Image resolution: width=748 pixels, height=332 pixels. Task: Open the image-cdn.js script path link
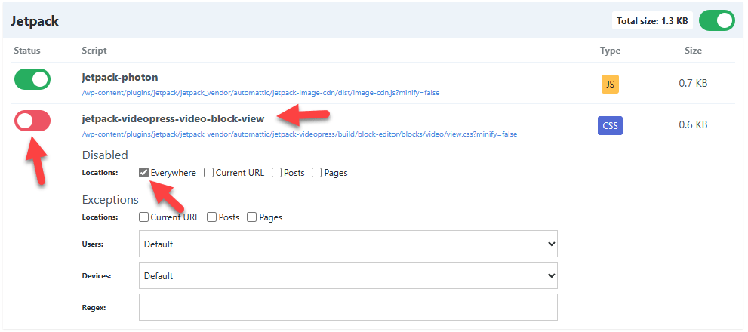pyautogui.click(x=260, y=93)
